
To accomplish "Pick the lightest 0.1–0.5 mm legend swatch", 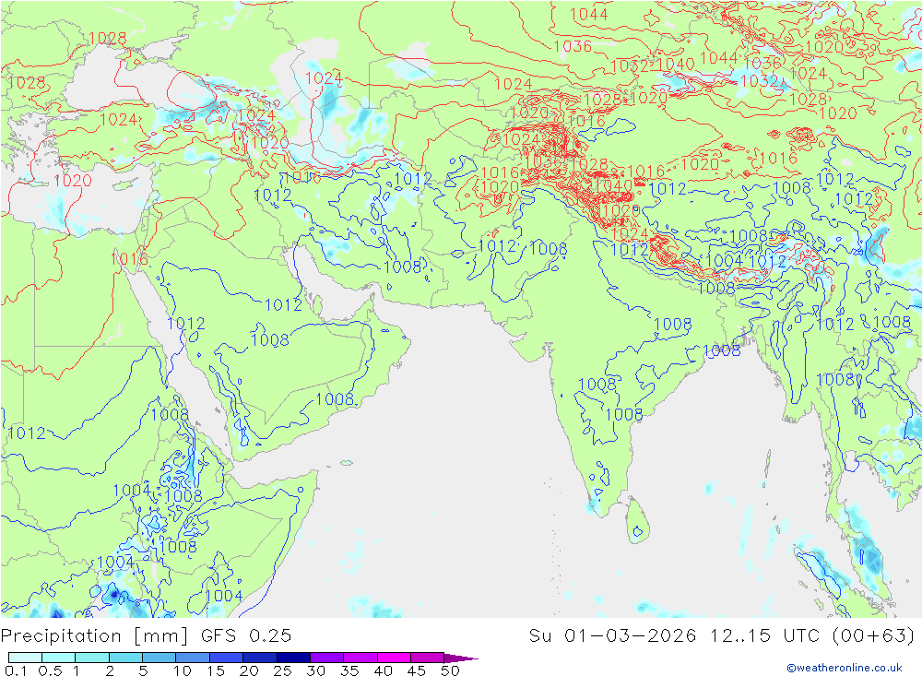I will coord(25,658).
